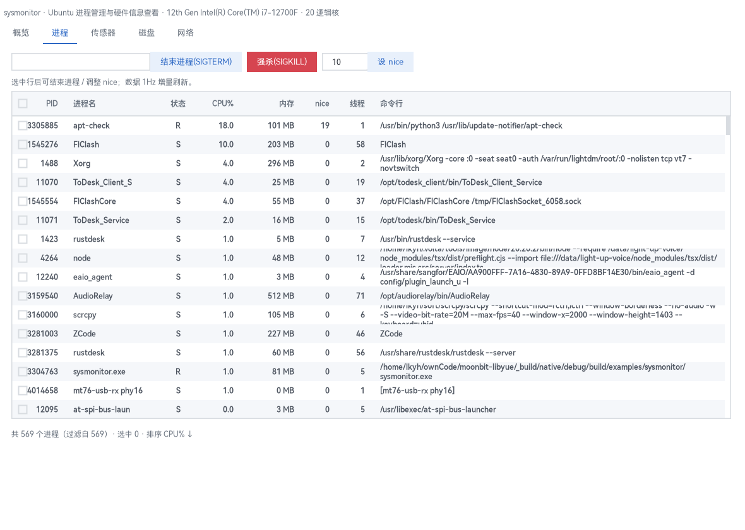Select the eaio_agent row checkbox

pos(23,277)
